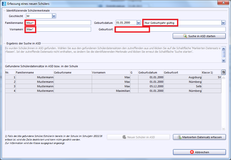Image resolution: width=231 pixels, height=160 pixels.
Task: Start the ASD search
Action: pyautogui.click(x=199, y=36)
